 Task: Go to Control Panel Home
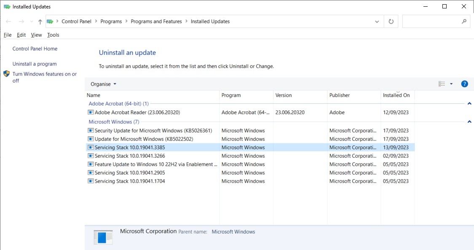pyautogui.click(x=35, y=49)
